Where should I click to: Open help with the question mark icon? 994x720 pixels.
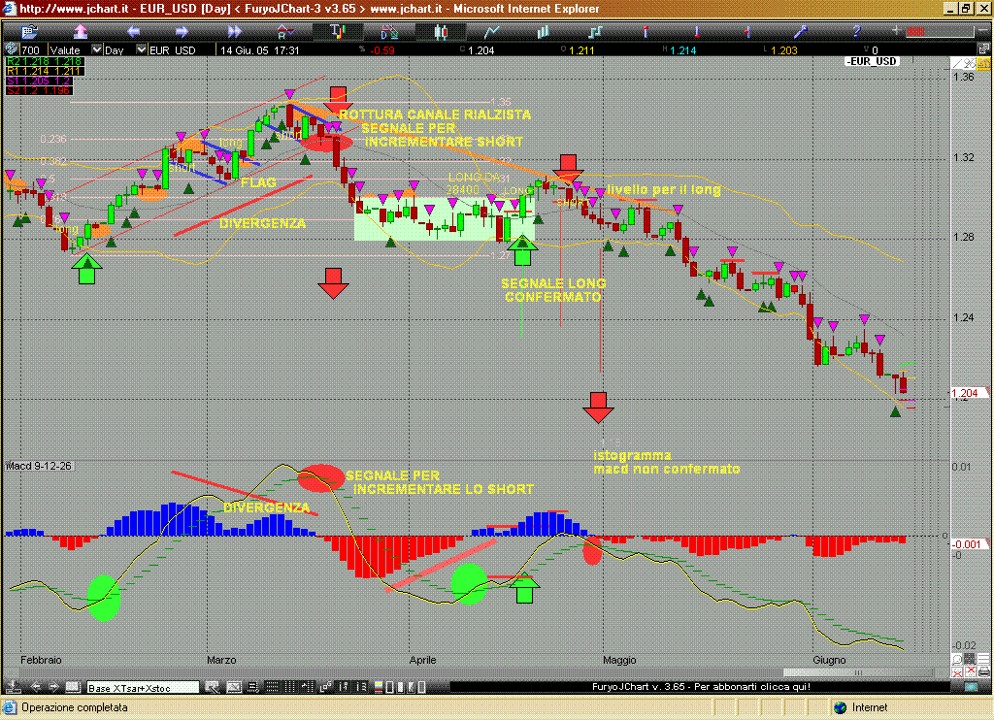click(855, 32)
